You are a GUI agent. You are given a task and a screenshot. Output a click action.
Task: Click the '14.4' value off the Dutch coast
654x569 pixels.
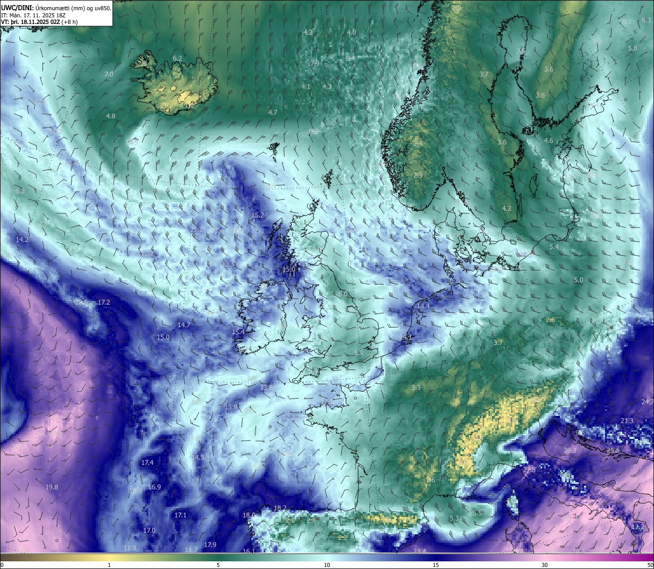point(423,306)
